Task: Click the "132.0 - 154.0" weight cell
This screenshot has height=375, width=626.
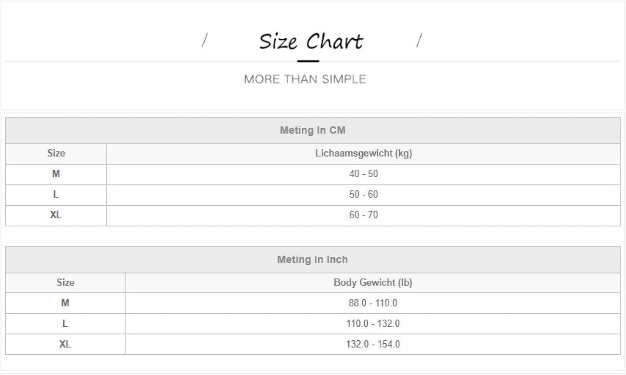Action: (x=373, y=344)
